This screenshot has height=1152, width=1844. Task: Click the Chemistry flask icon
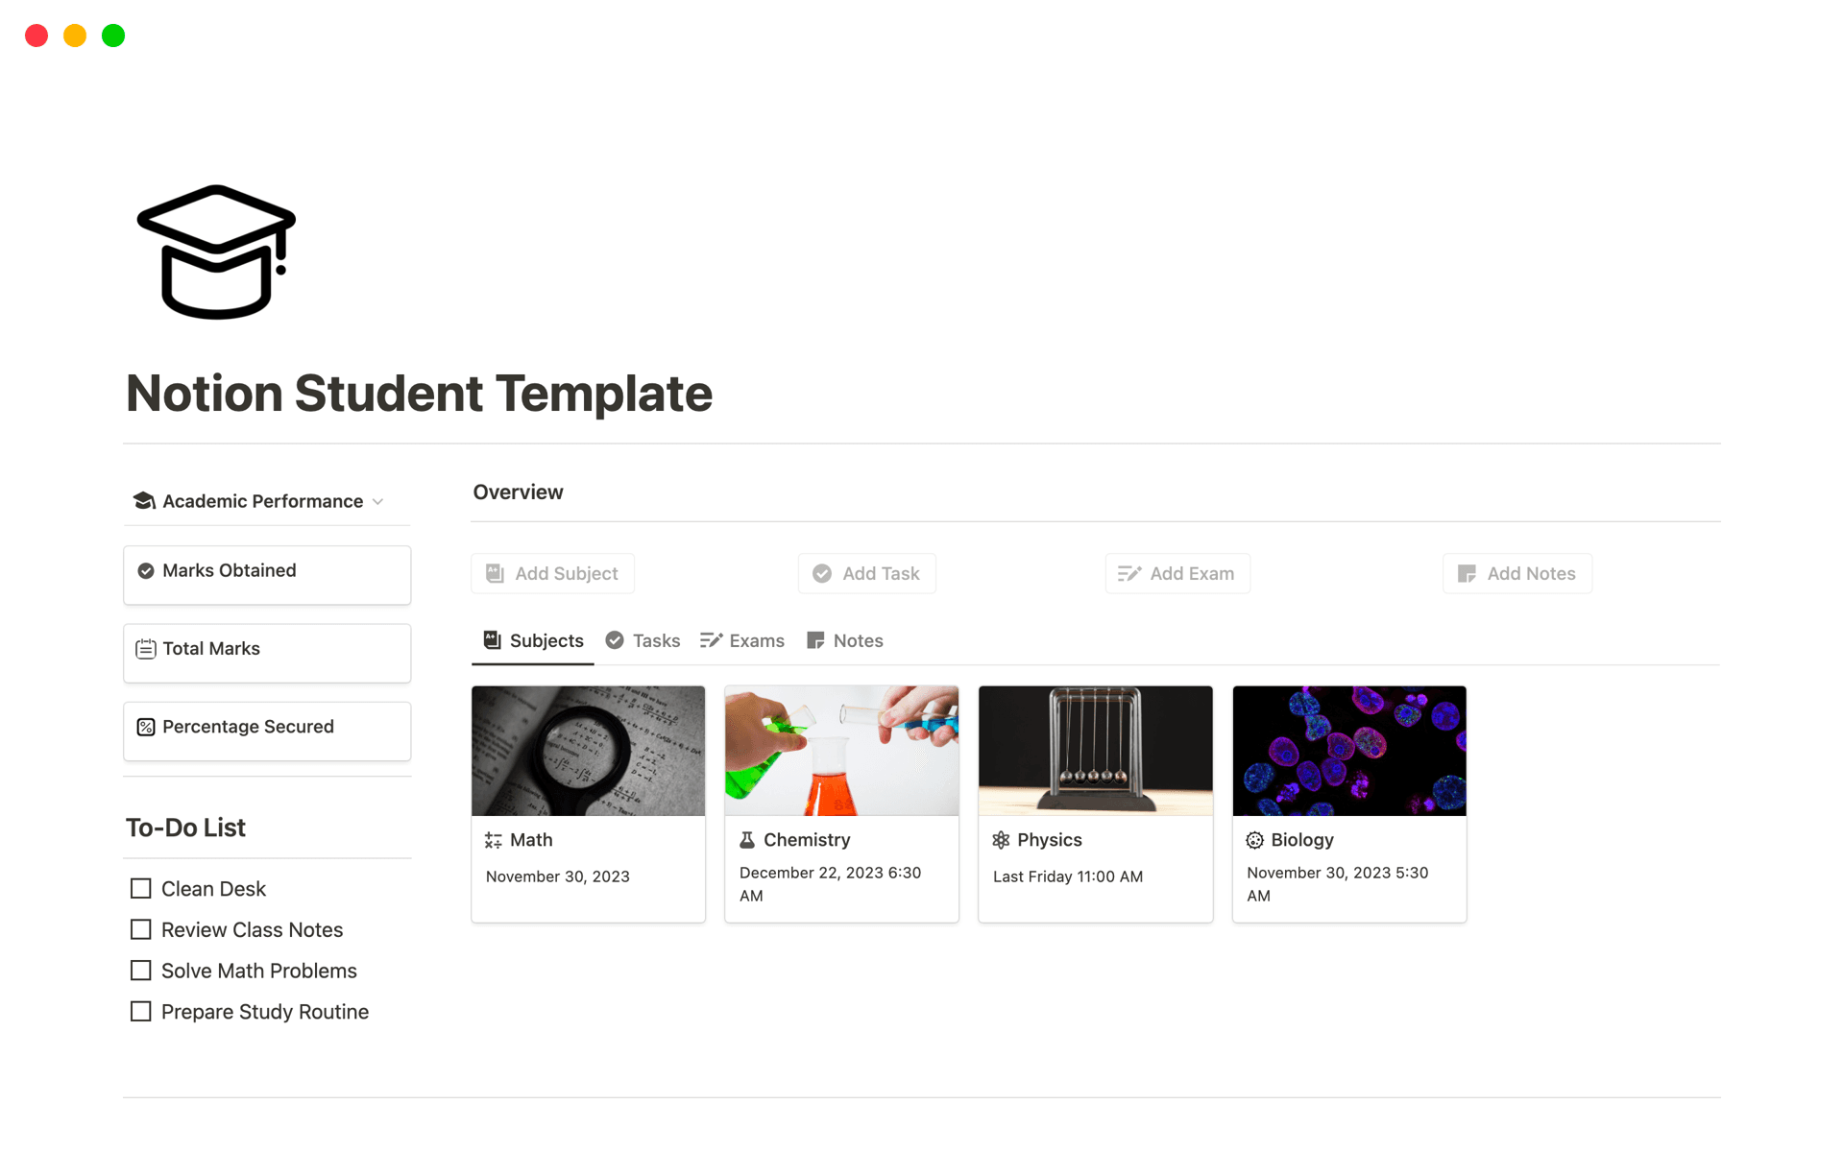click(x=747, y=840)
